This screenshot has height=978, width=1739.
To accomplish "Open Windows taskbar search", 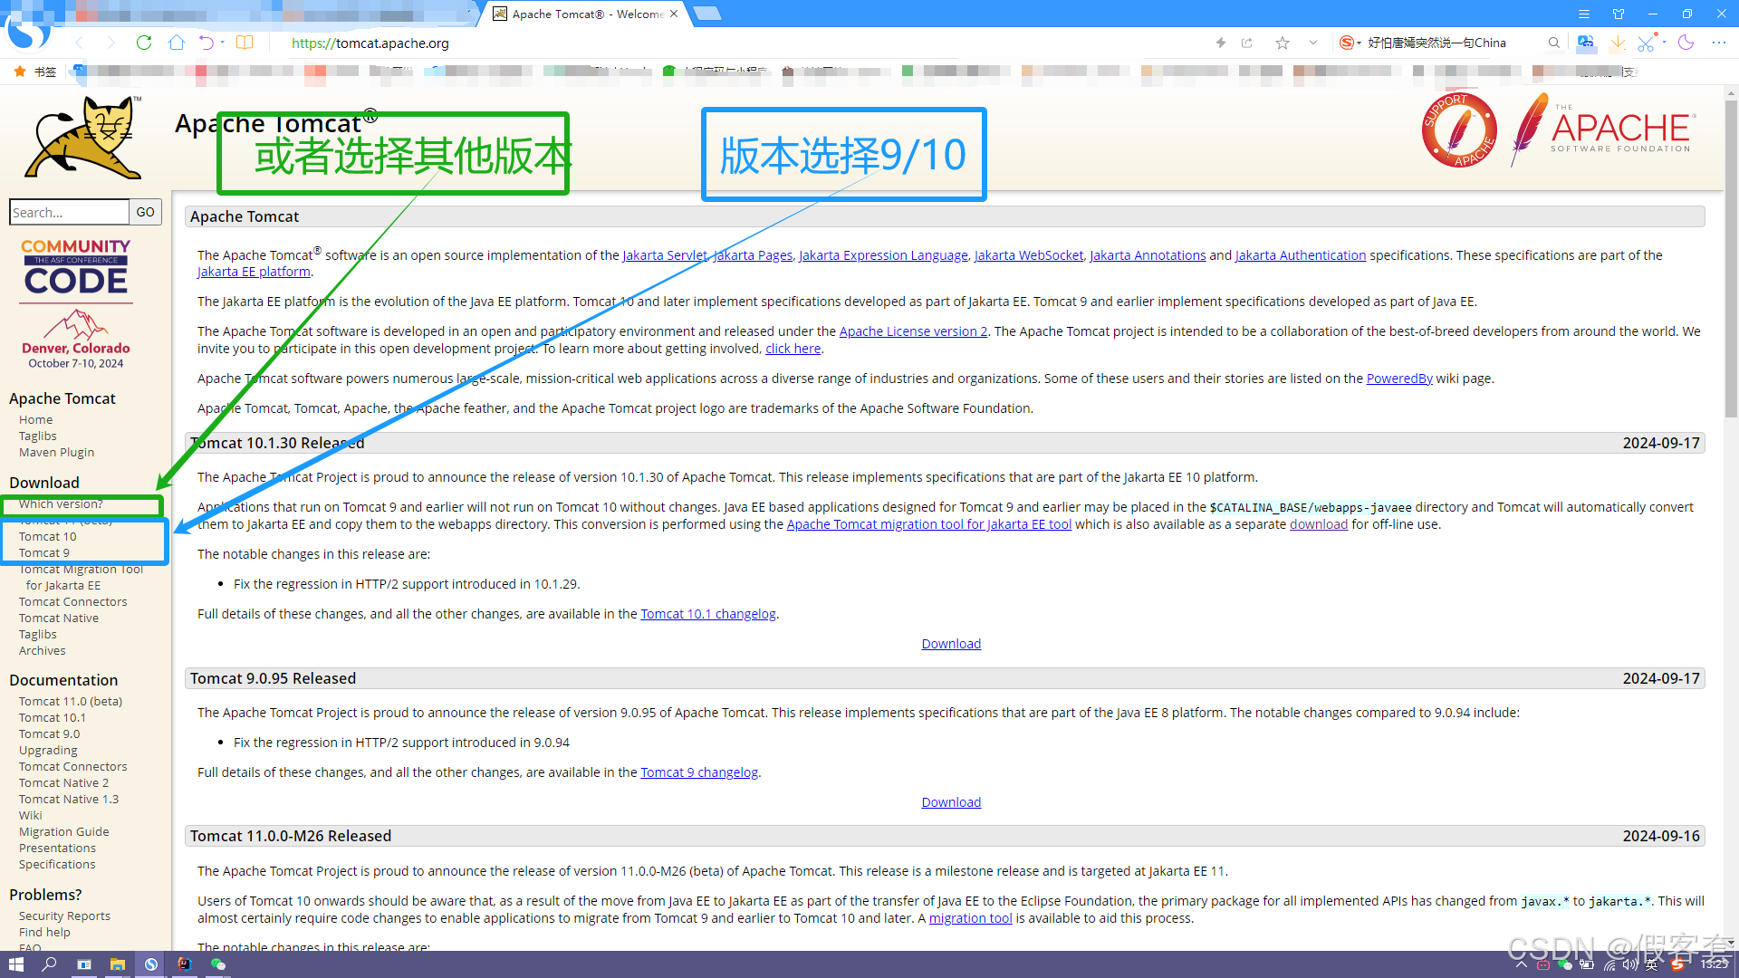I will pos(50,964).
